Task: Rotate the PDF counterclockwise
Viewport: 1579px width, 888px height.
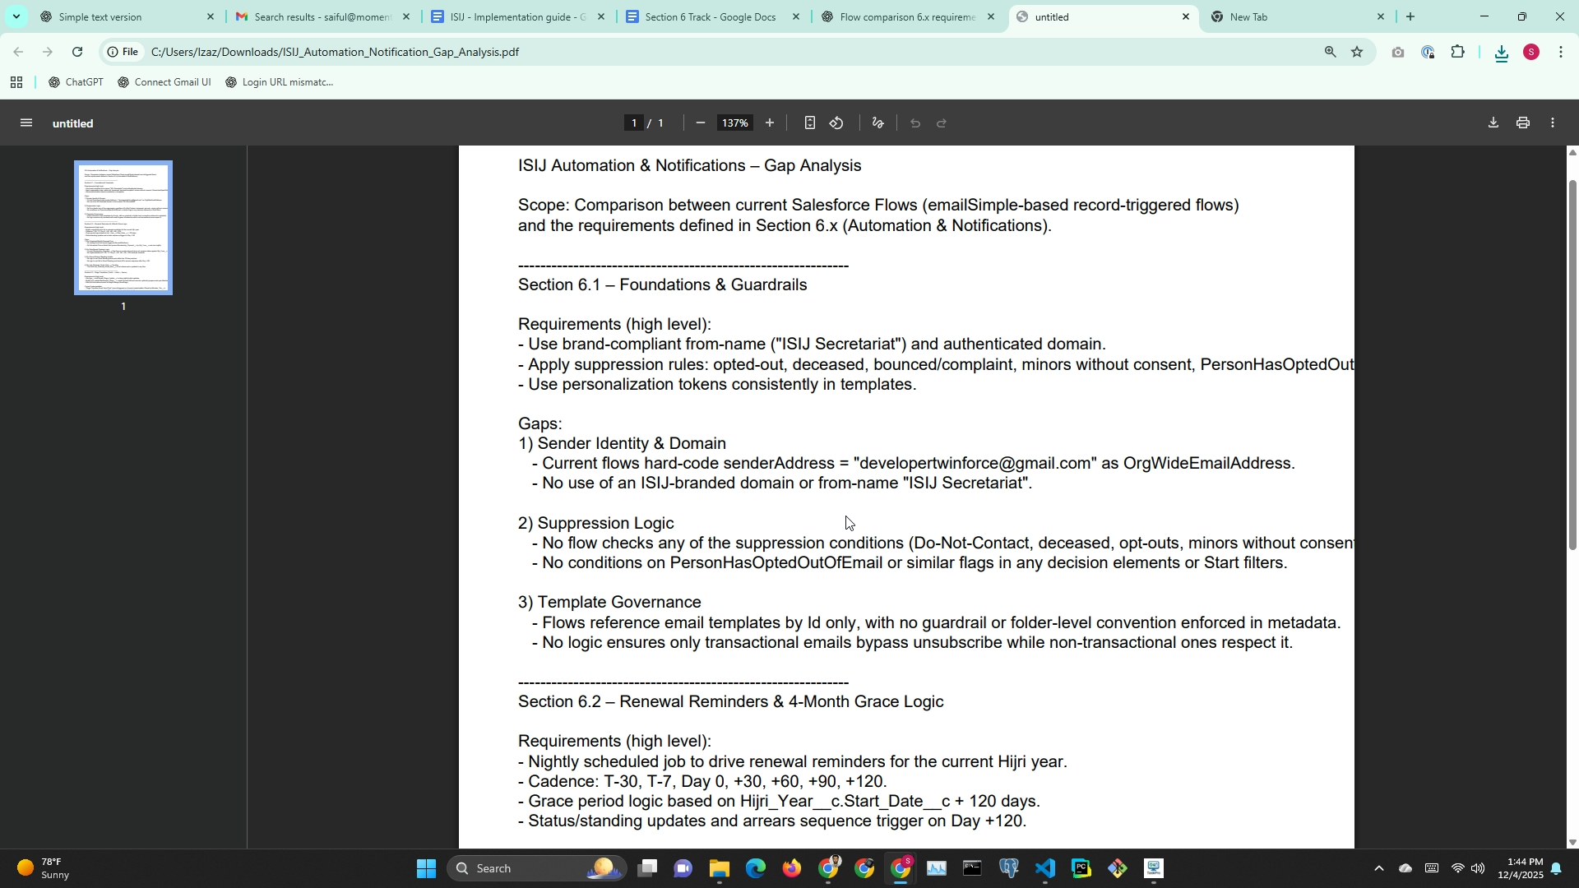Action: 836,123
